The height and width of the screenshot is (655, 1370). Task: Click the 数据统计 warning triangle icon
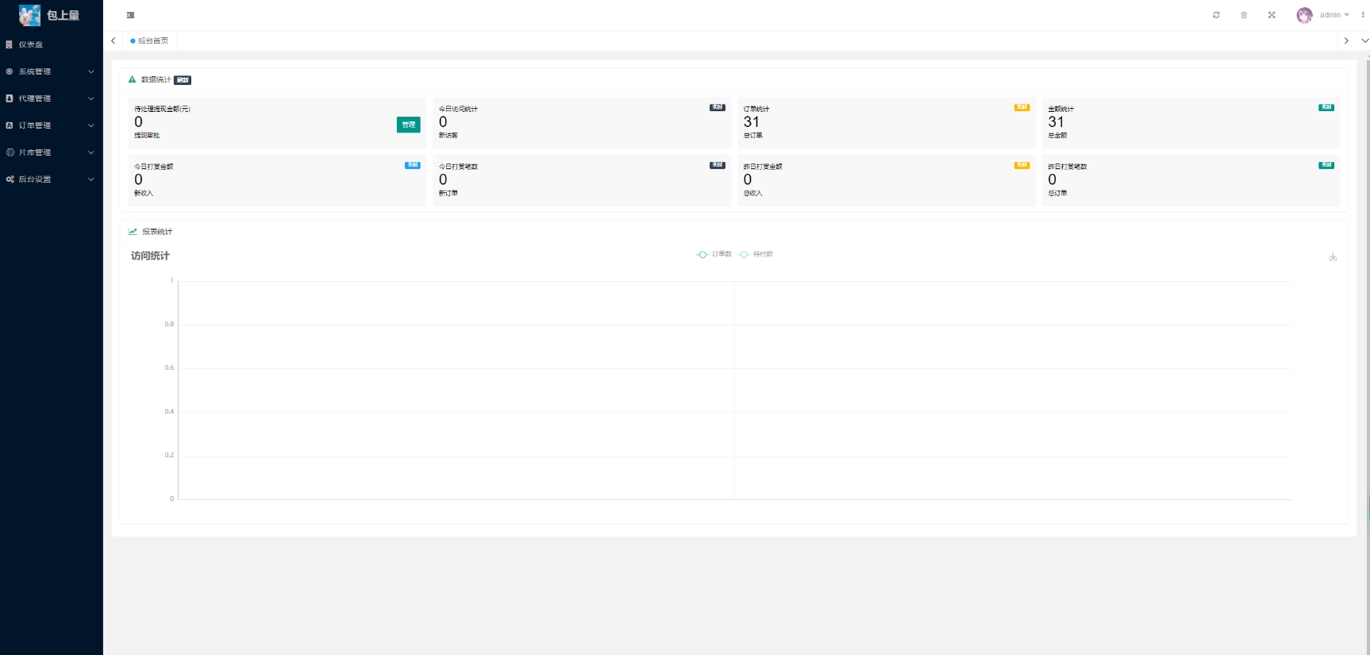coord(132,79)
